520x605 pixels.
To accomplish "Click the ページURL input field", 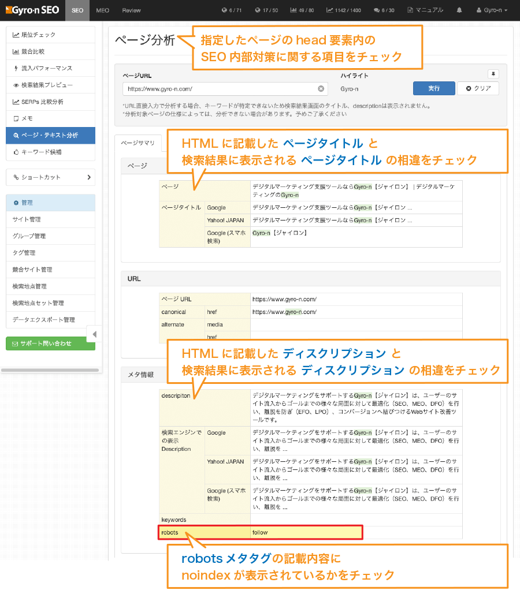I will coord(220,89).
